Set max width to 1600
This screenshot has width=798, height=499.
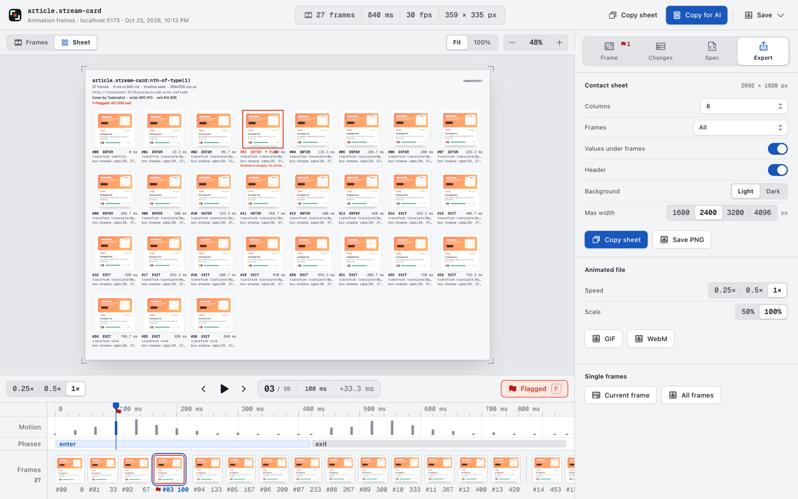[681, 213]
